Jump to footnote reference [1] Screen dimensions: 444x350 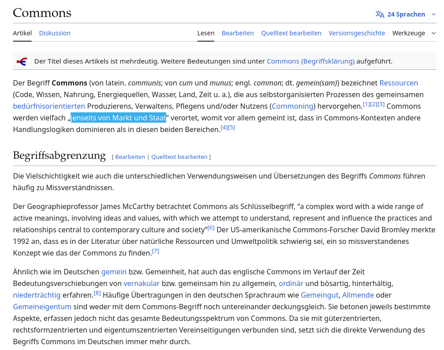point(366,104)
